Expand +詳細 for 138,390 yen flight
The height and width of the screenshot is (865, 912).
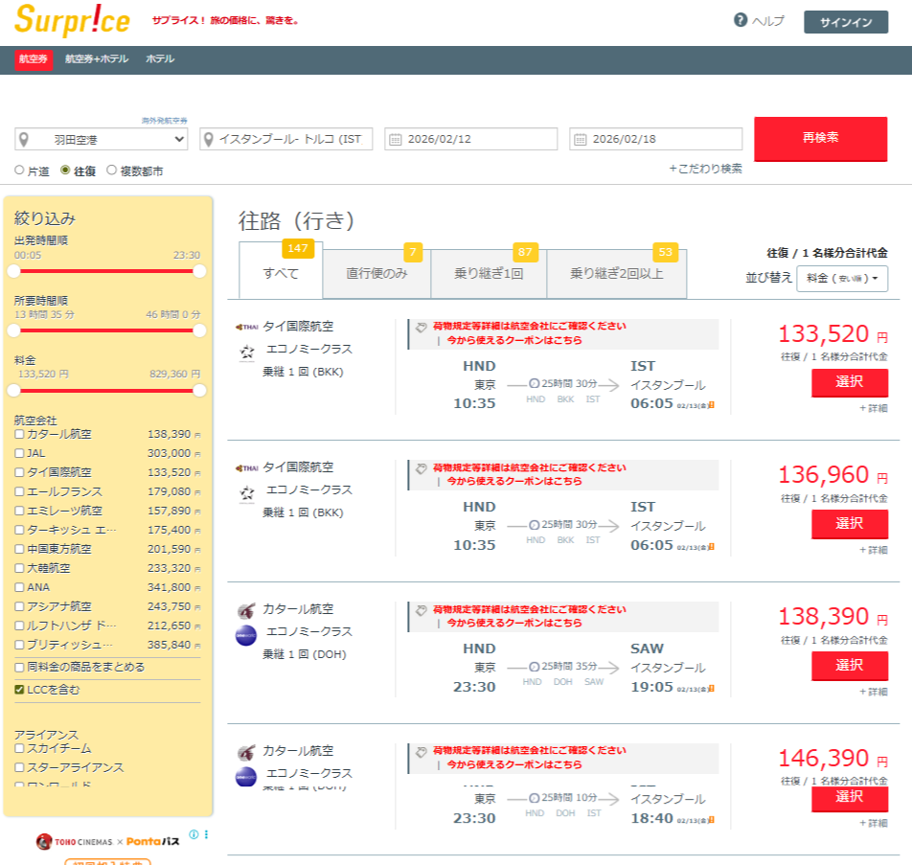874,693
